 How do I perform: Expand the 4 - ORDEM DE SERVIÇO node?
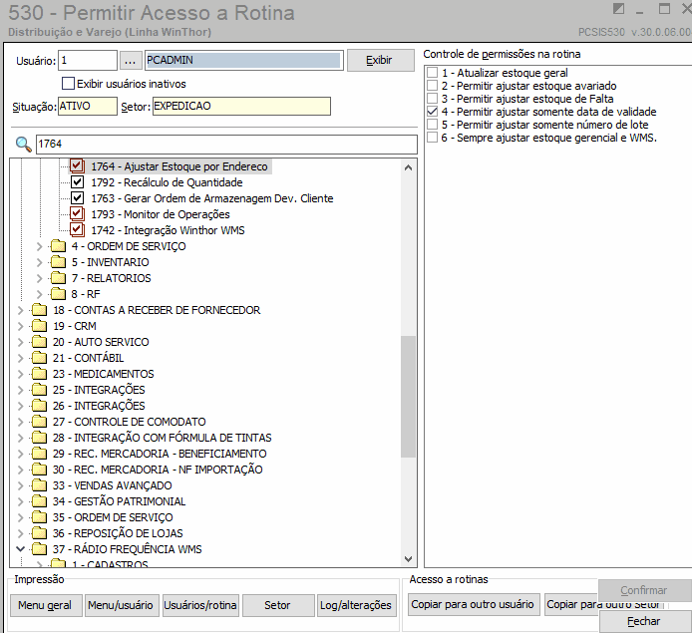[x=39, y=246]
